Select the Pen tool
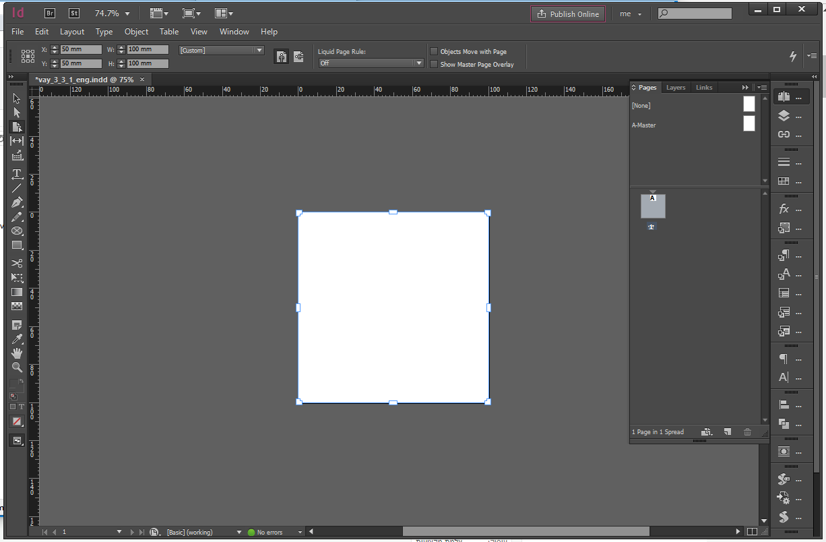826x542 pixels. [17, 202]
